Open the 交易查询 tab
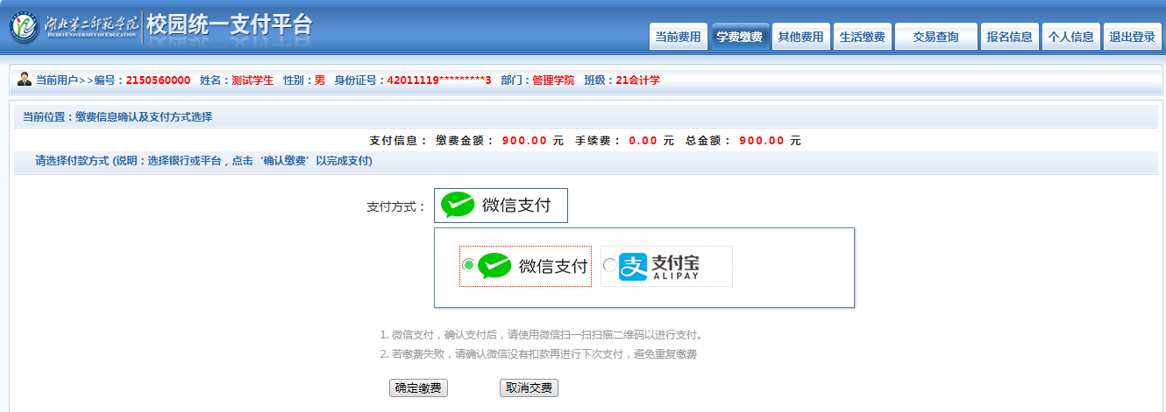1166x412 pixels. point(935,37)
